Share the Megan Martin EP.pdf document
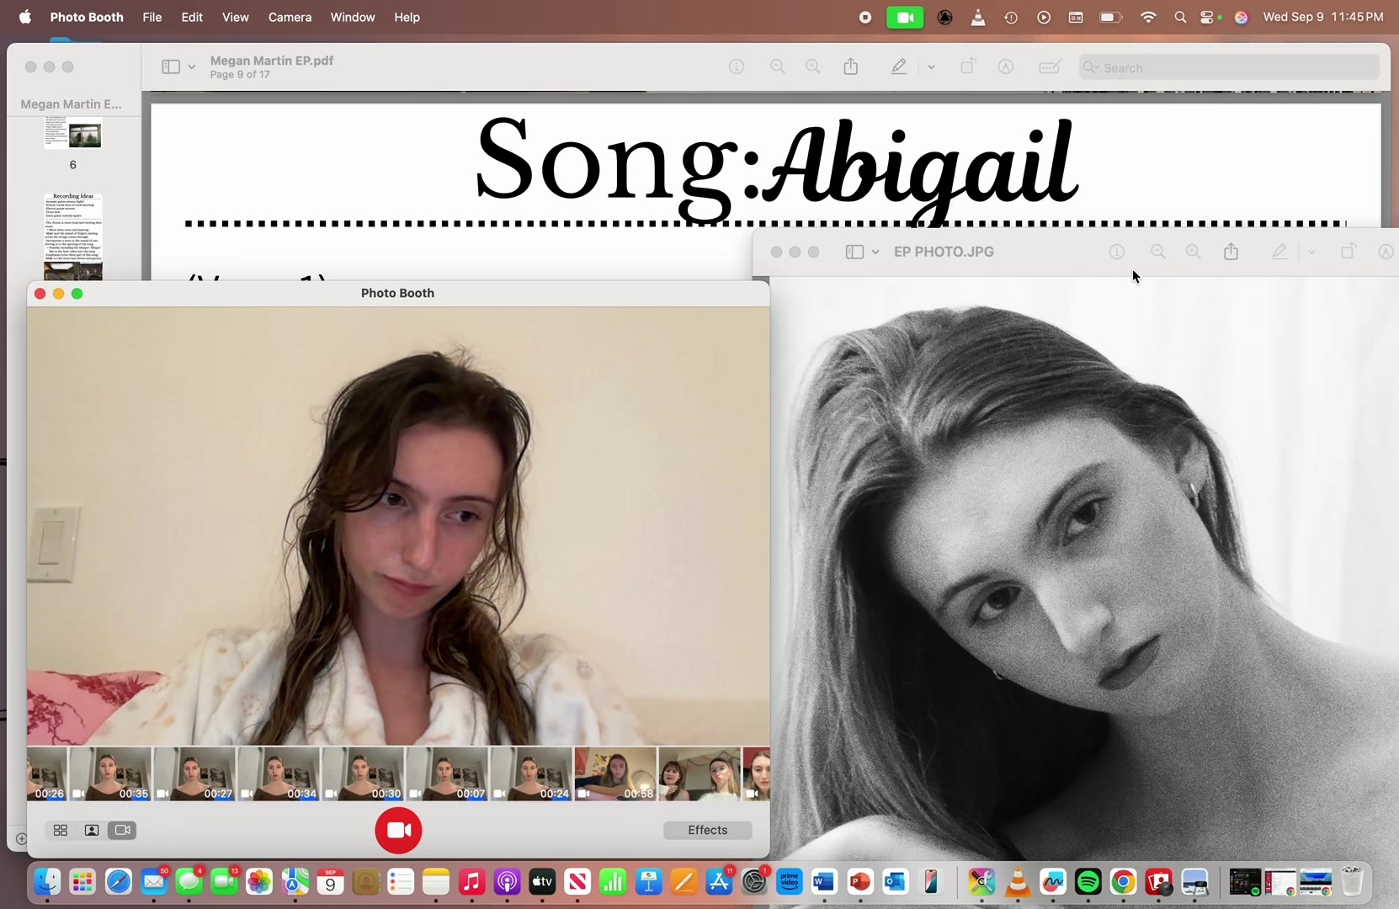The height and width of the screenshot is (909, 1399). coord(851,66)
